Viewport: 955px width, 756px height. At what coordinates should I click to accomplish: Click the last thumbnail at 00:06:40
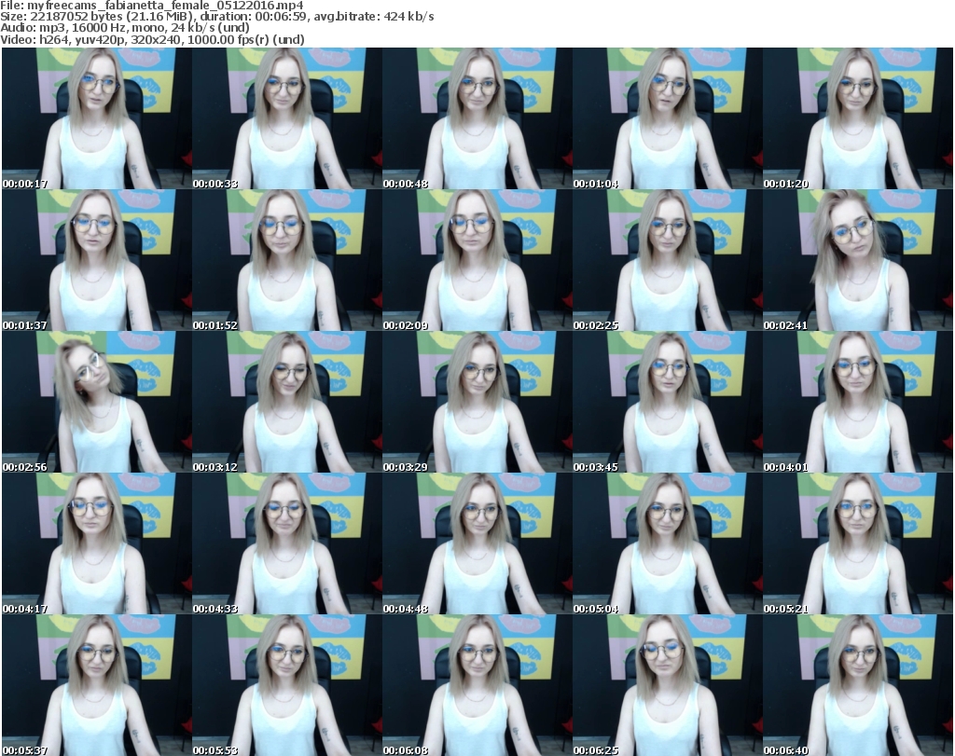coord(857,685)
